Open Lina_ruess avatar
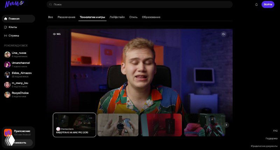The image size is (280, 150). pyautogui.click(x=7, y=55)
